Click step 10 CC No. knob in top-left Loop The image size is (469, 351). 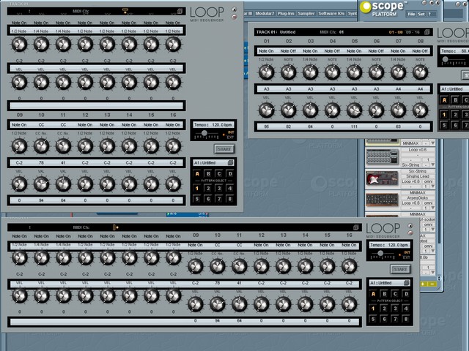(x=41, y=146)
